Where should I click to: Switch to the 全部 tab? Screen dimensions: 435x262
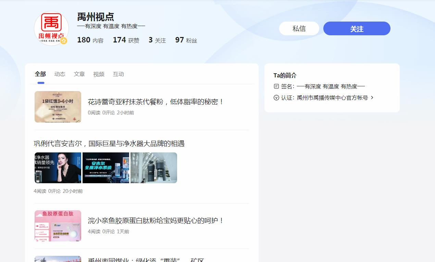(40, 74)
